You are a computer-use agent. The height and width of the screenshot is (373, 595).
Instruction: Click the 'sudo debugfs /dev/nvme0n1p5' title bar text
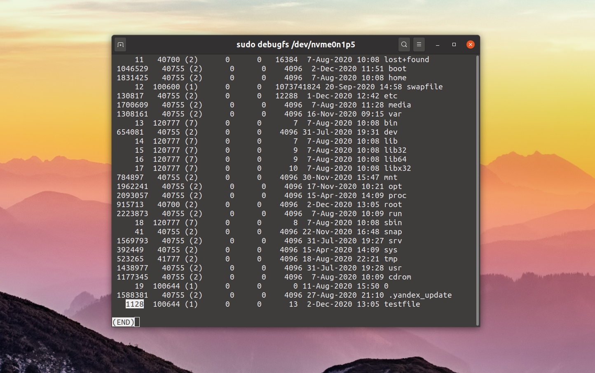(295, 44)
